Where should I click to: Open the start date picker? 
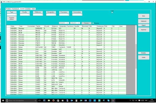(x=67, y=23)
